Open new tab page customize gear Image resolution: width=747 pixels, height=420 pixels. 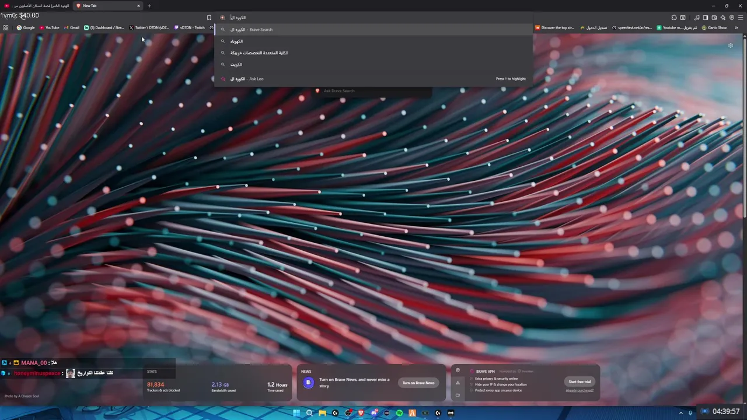(730, 45)
